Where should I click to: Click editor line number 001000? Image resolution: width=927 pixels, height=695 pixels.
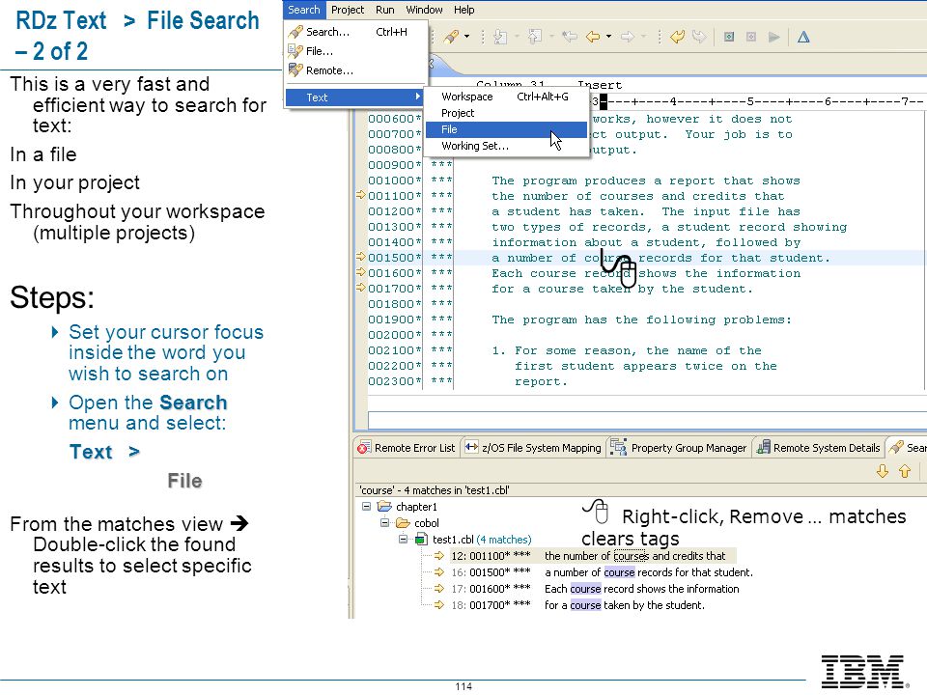pyautogui.click(x=394, y=181)
